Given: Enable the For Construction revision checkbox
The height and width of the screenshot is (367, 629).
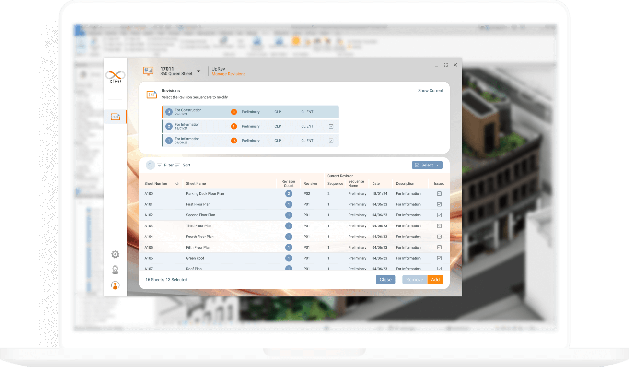Looking at the screenshot, I should coord(331,112).
